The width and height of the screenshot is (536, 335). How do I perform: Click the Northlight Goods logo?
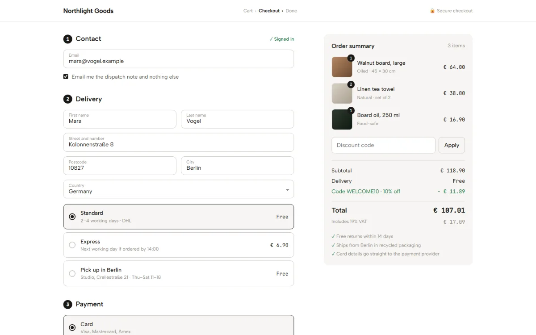click(88, 11)
